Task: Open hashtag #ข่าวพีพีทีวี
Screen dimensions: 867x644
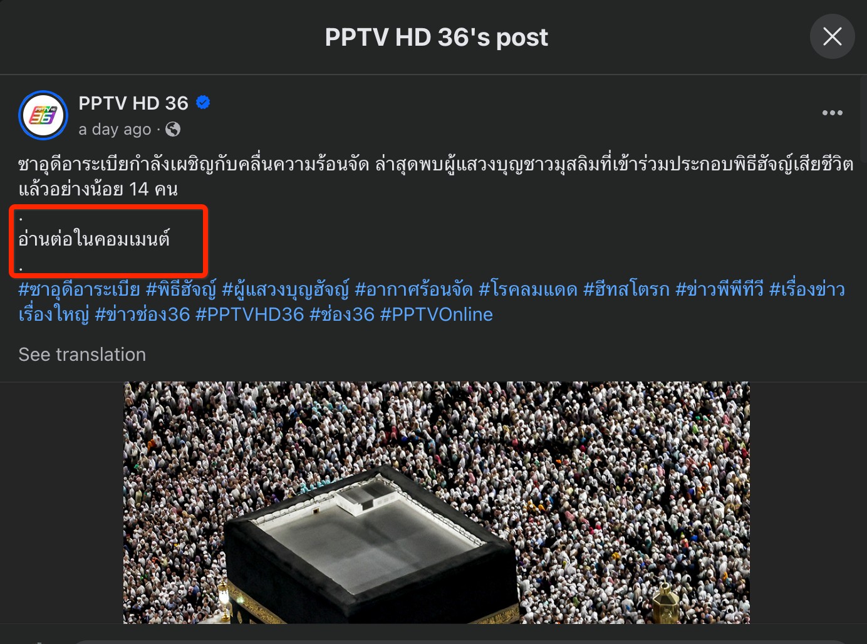Action: tap(719, 289)
